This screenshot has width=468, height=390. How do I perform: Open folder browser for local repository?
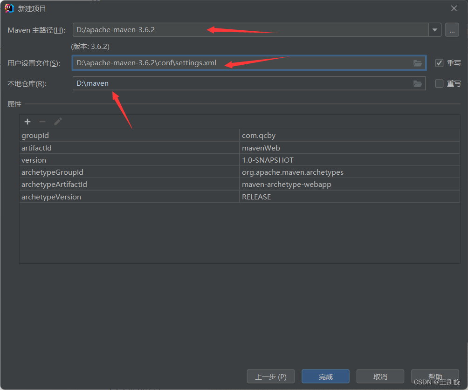click(417, 84)
